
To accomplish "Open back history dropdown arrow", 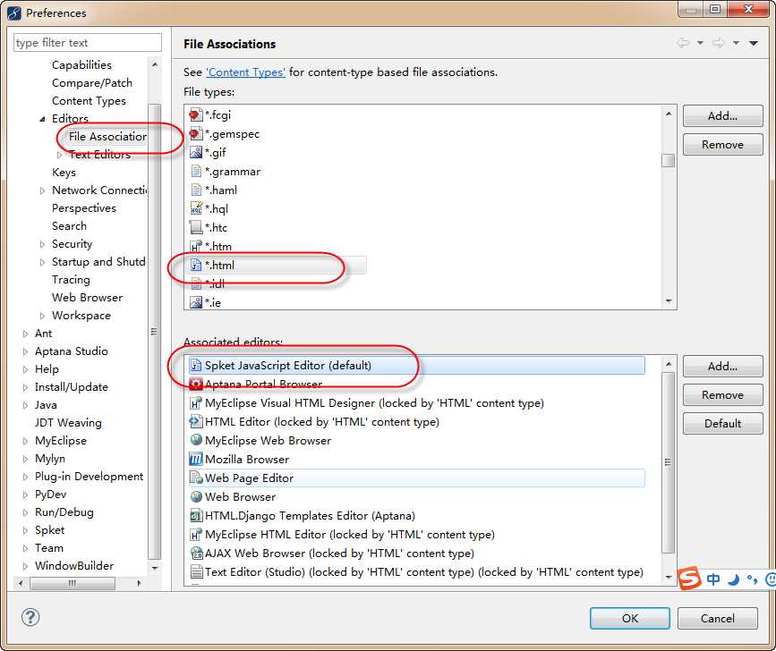I will [700, 44].
